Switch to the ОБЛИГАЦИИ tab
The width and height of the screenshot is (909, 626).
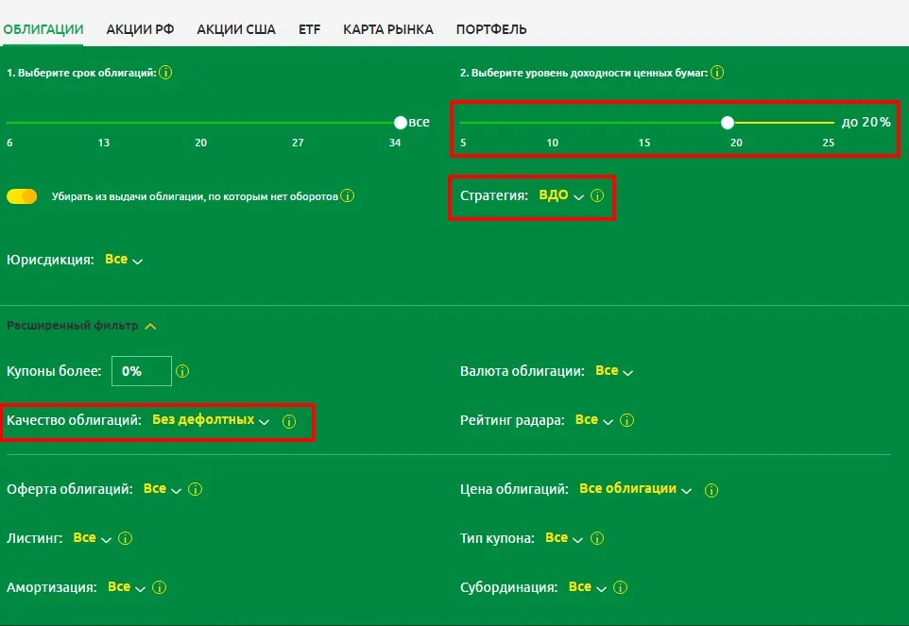click(43, 29)
